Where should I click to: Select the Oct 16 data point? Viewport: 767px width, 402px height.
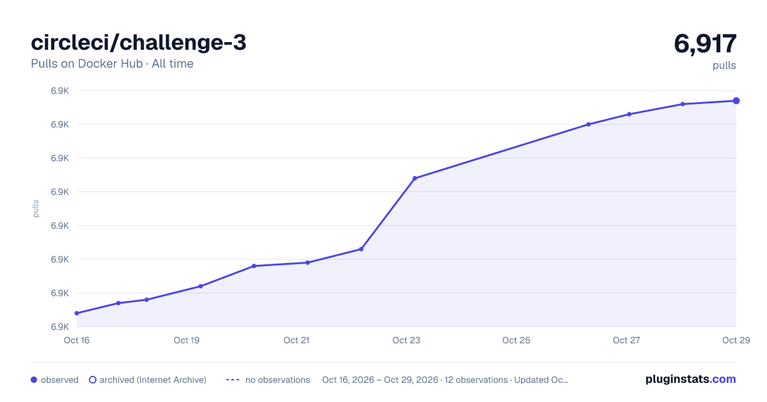pyautogui.click(x=77, y=313)
